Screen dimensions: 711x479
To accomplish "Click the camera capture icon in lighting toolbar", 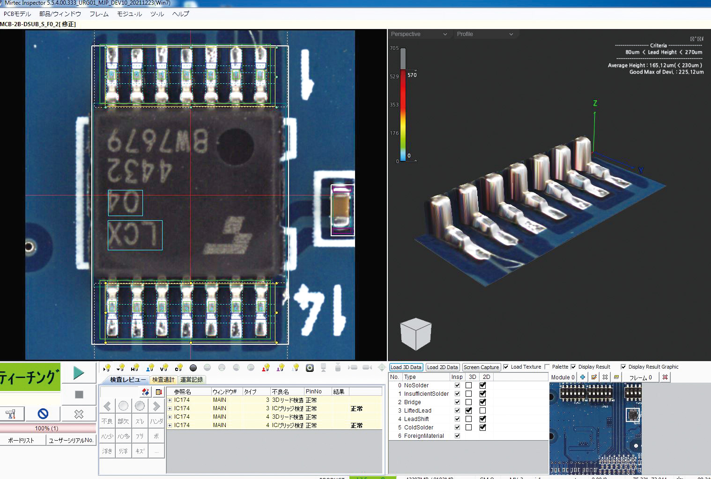I will 310,368.
